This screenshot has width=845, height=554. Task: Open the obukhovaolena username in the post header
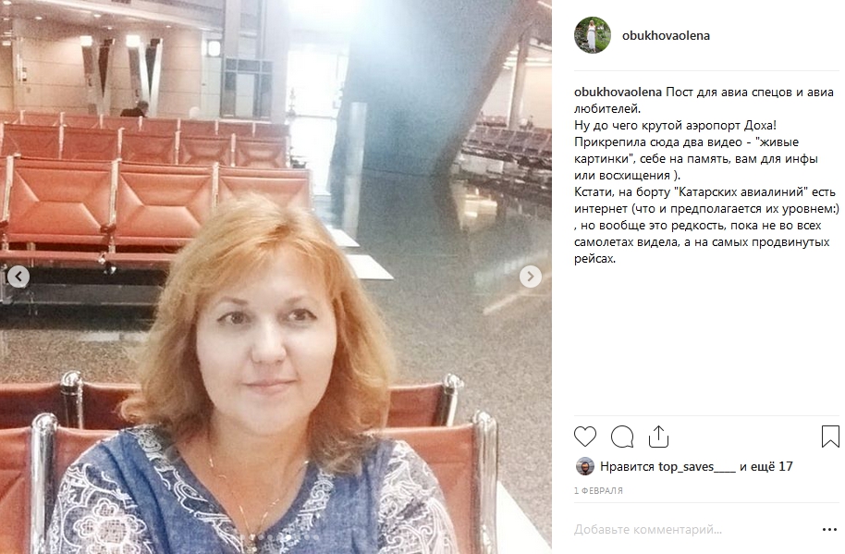pyautogui.click(x=666, y=35)
